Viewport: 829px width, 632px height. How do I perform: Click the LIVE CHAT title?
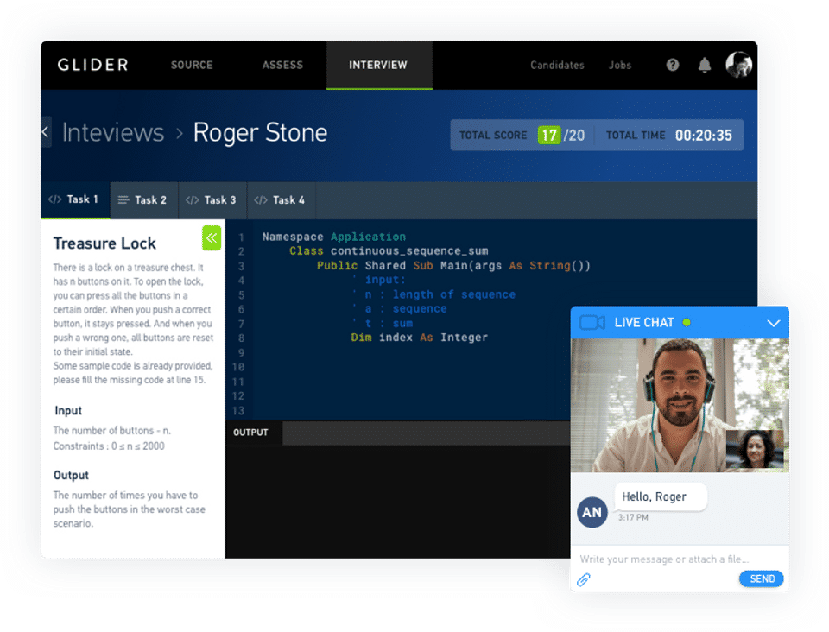coord(644,322)
